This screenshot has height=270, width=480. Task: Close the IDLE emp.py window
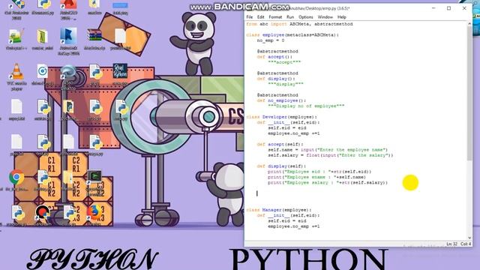pos(464,8)
